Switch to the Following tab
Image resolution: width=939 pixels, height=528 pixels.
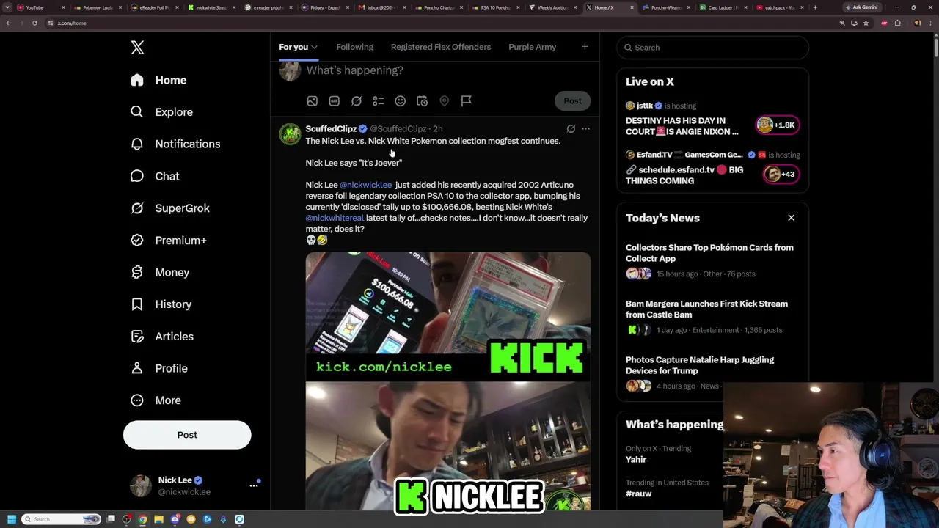click(x=354, y=47)
